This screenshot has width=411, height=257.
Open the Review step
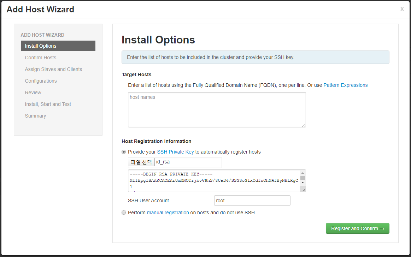click(x=33, y=92)
